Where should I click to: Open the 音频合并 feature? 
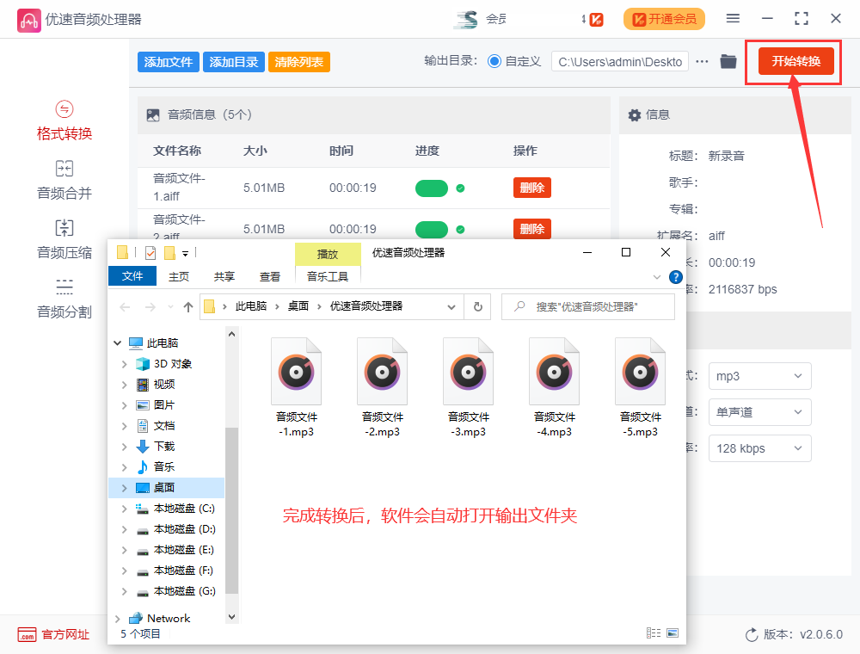pyautogui.click(x=64, y=180)
